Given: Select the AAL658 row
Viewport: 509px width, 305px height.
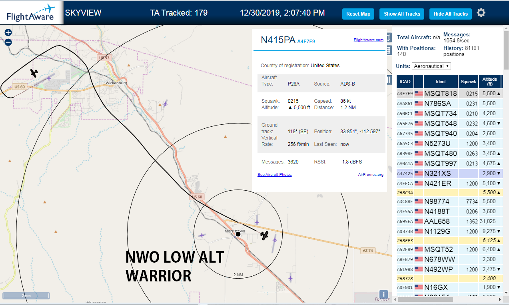Looking at the screenshot, I should [x=449, y=221].
